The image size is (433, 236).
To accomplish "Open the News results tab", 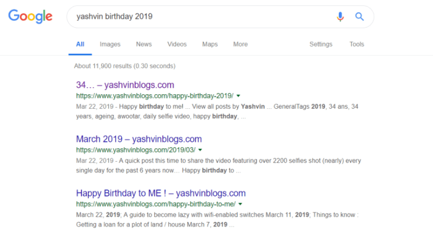I will pos(144,44).
